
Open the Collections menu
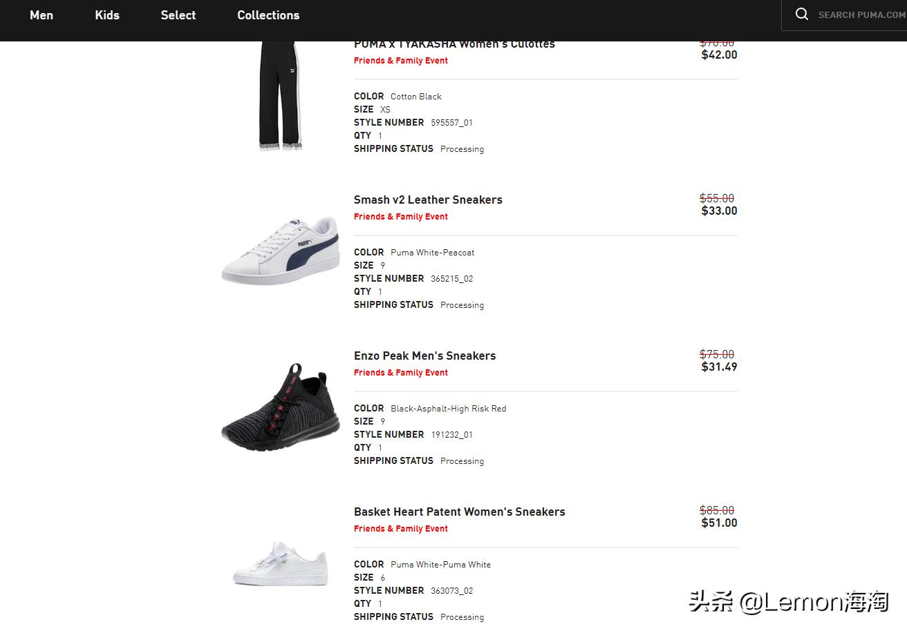(268, 15)
